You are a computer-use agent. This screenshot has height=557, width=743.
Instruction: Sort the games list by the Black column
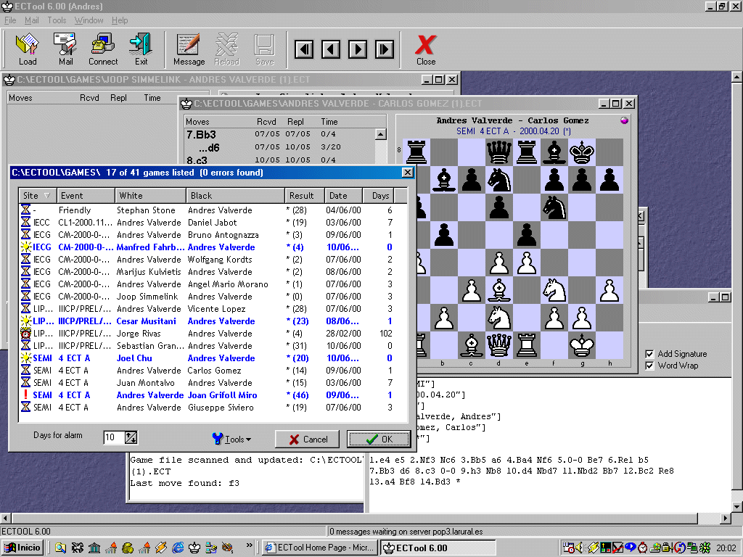pos(236,196)
